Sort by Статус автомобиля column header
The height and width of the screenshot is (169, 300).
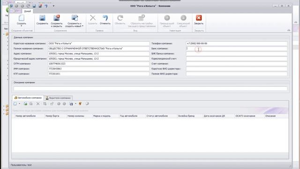tap(161, 116)
